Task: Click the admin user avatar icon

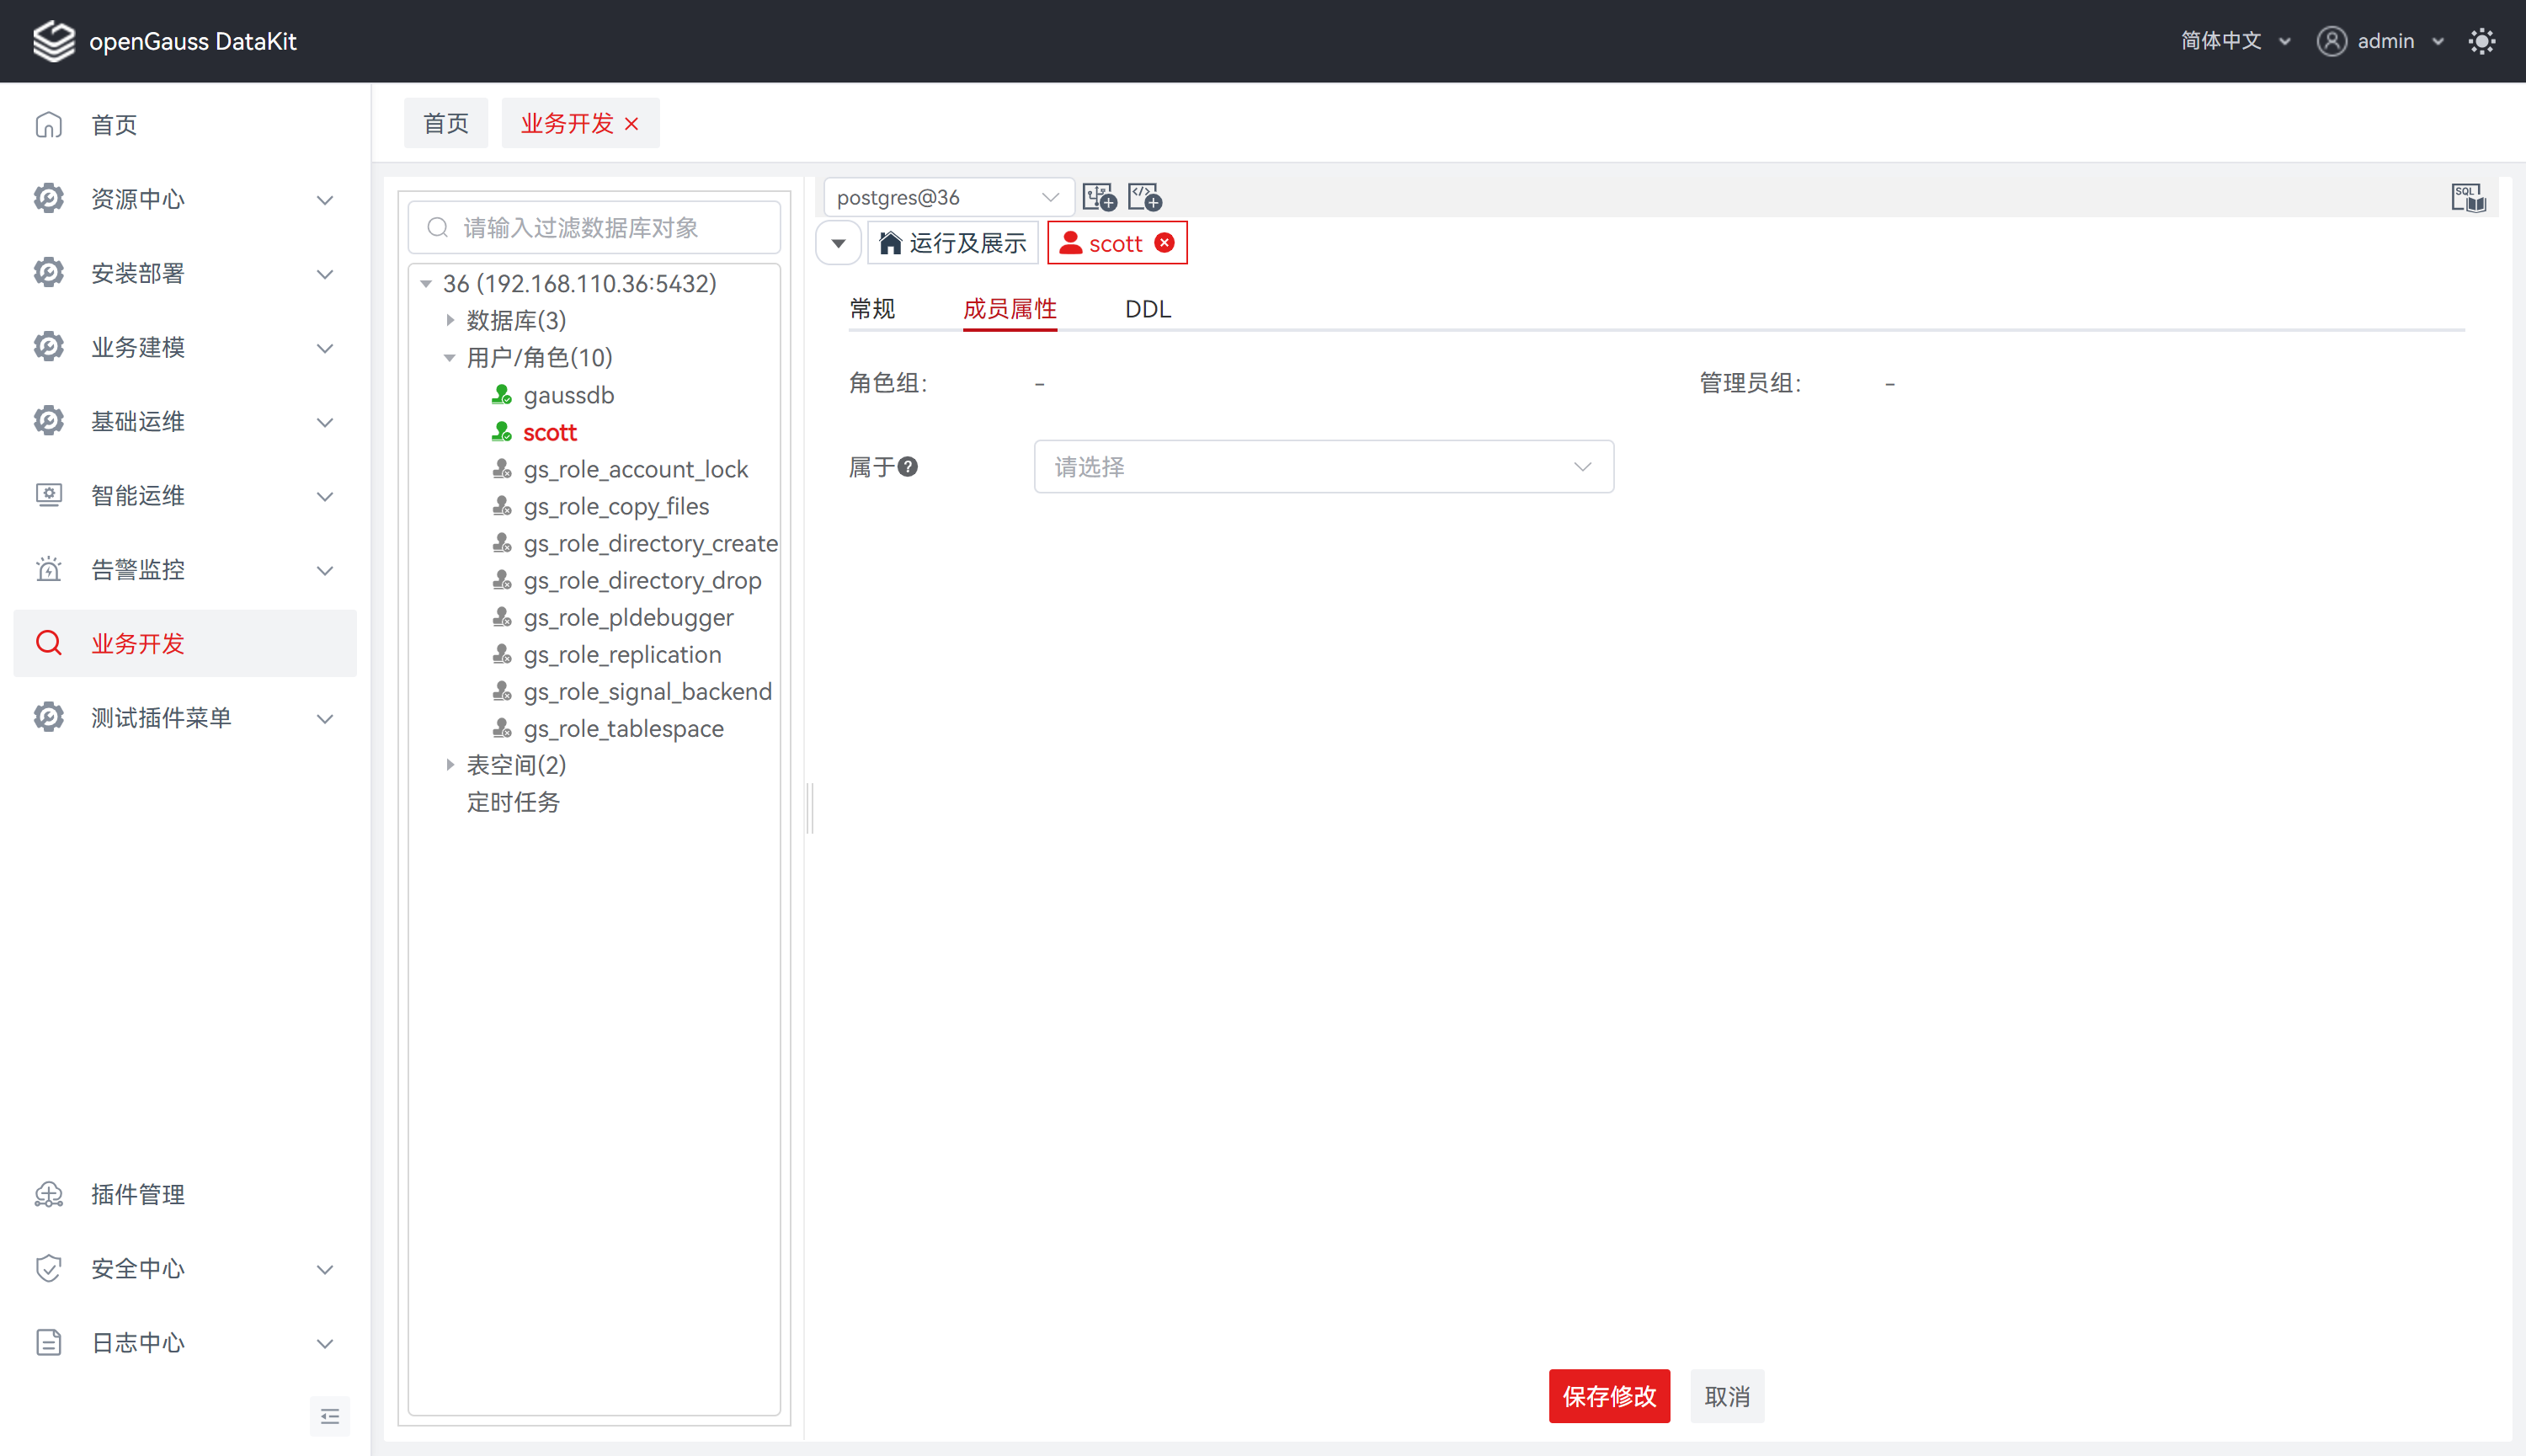Action: (2331, 41)
